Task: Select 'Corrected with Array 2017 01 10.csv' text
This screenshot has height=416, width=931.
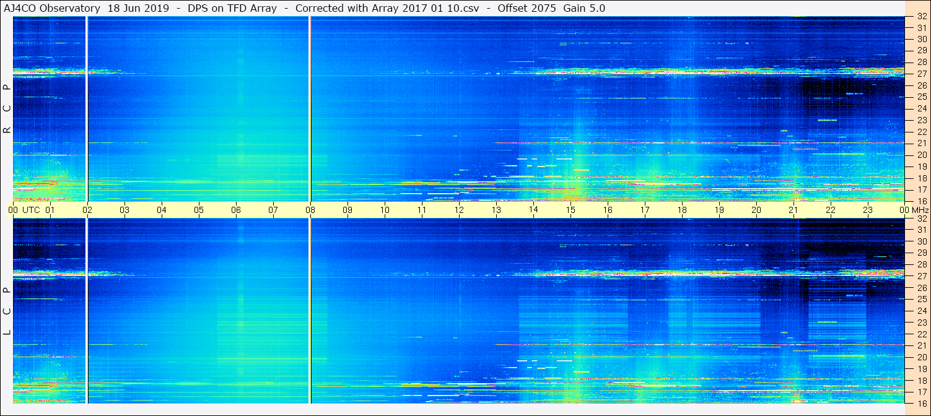Action: [387, 8]
